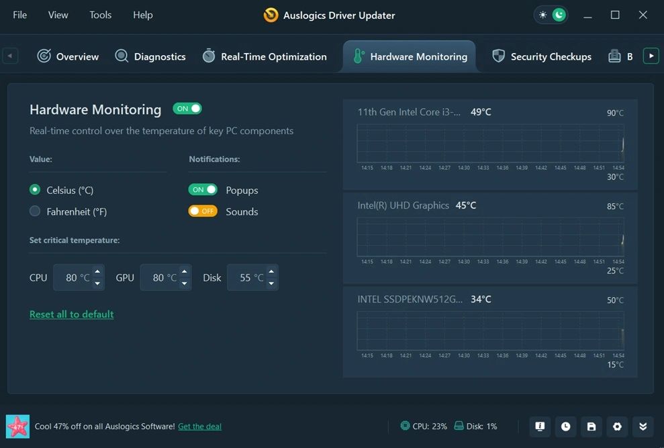Image resolution: width=664 pixels, height=448 pixels.
Task: Switch to the Real-Time Optimization tab
Action: click(265, 56)
